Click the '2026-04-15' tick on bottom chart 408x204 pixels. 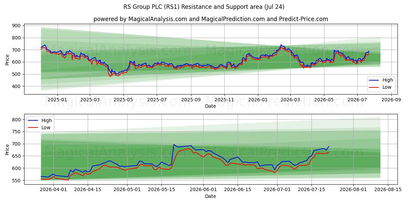[88, 190]
